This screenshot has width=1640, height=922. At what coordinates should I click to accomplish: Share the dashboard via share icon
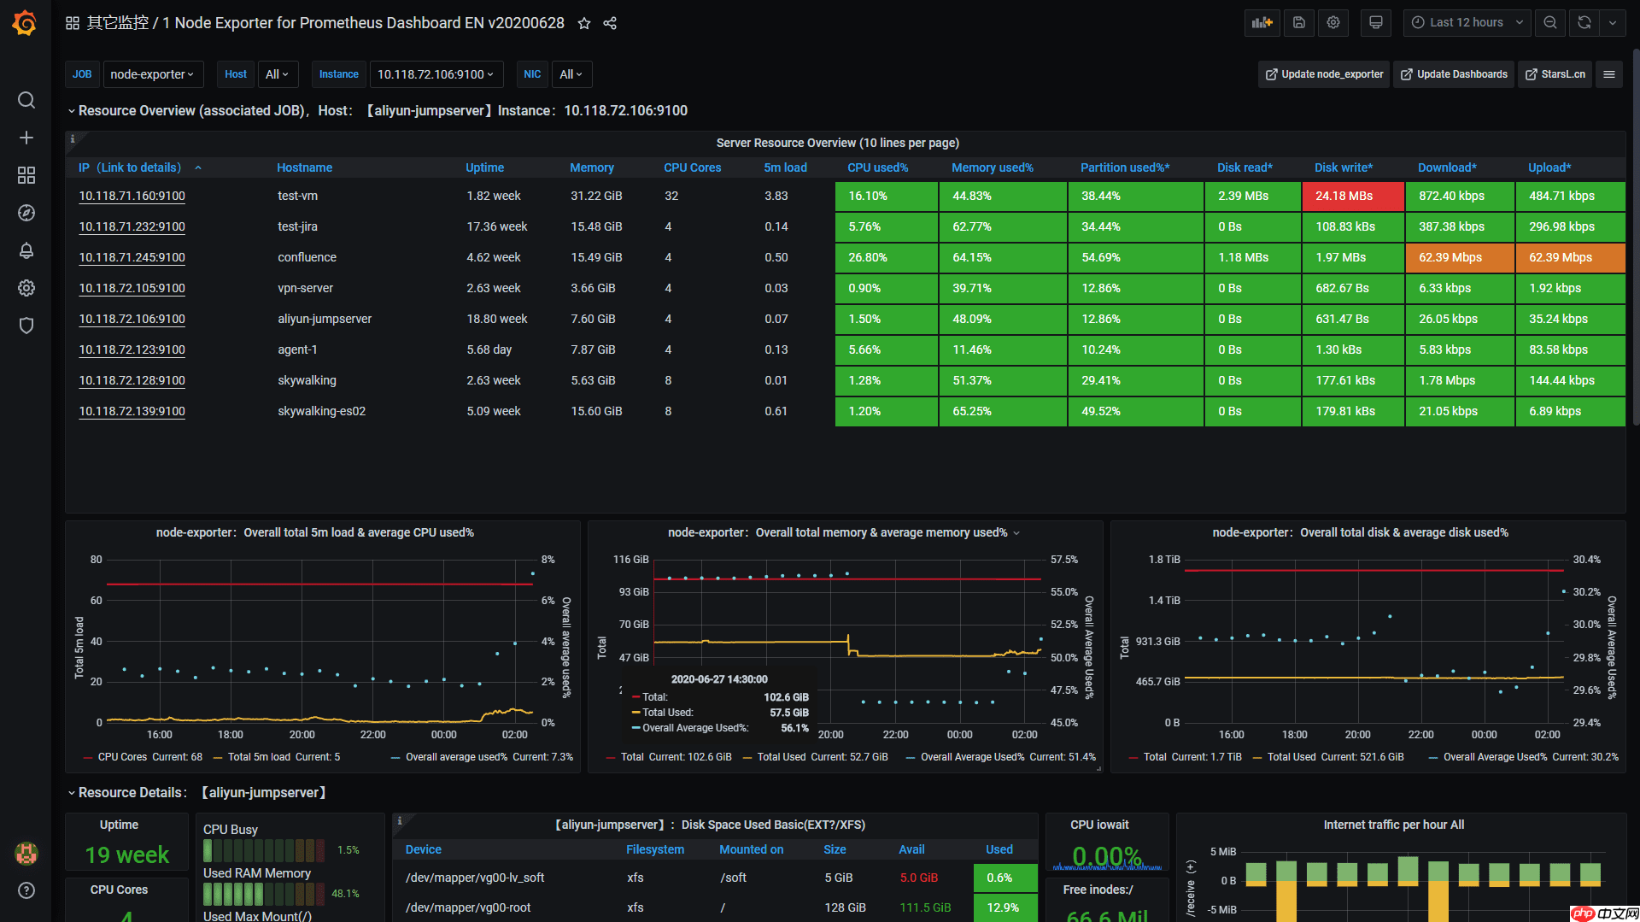tap(610, 23)
